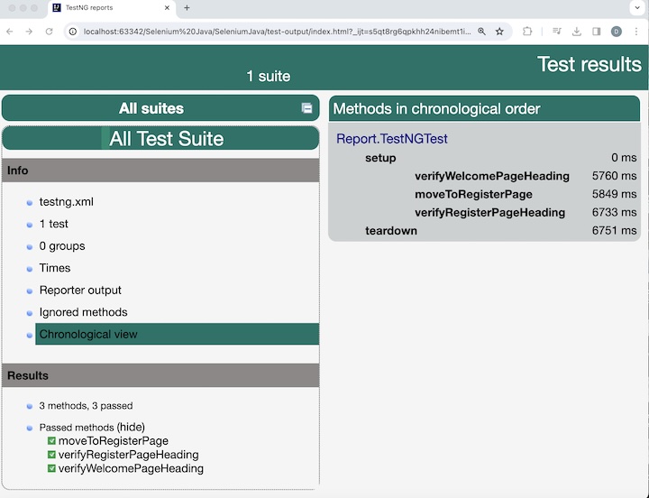Image resolution: width=649 pixels, height=498 pixels.
Task: Click the '3 methods, 3 passed' text
Action: (87, 406)
